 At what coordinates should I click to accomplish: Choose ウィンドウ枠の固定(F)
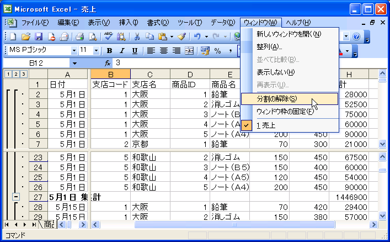[290, 112]
